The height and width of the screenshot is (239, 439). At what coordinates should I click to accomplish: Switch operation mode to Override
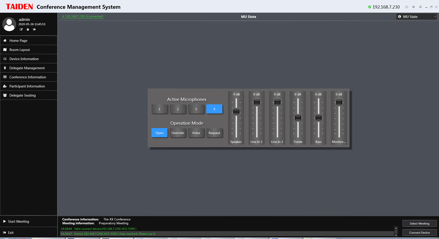click(x=178, y=133)
